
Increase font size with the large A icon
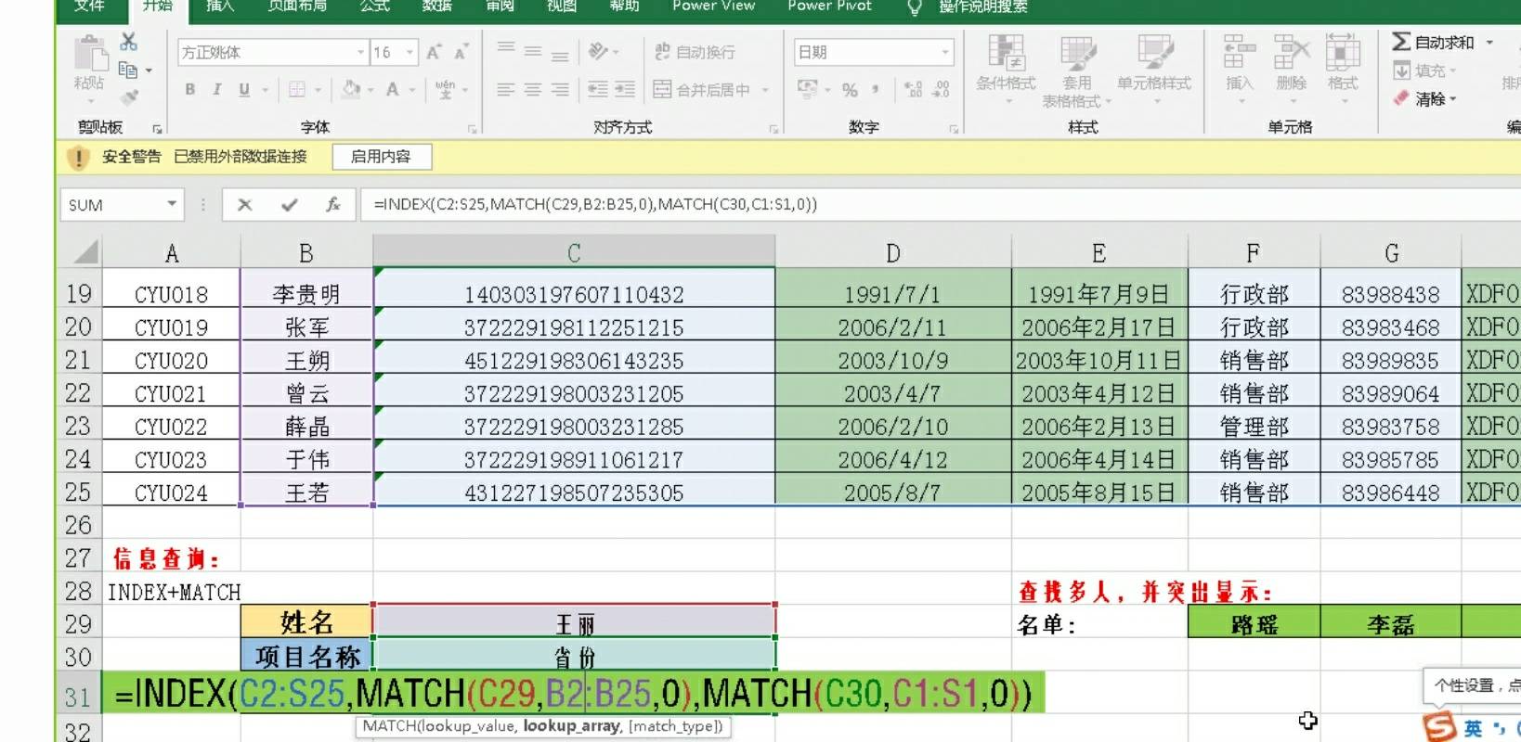pos(434,52)
